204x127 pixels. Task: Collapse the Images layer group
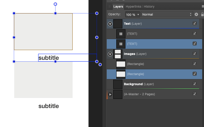point(110,54)
